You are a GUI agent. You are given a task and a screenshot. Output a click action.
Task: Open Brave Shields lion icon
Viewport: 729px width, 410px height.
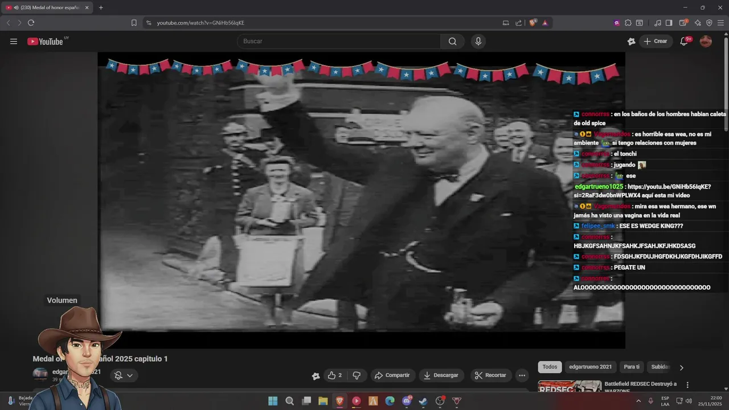[x=533, y=23]
